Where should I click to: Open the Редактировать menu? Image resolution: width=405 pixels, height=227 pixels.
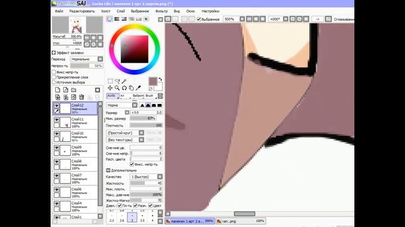tap(82, 11)
